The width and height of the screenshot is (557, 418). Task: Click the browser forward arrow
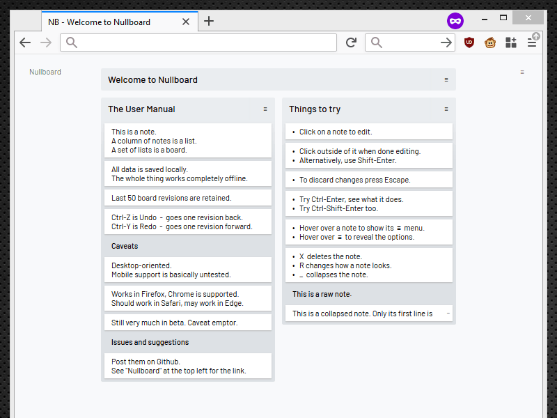[46, 42]
